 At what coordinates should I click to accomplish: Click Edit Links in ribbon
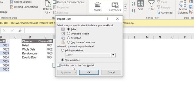[61, 13]
